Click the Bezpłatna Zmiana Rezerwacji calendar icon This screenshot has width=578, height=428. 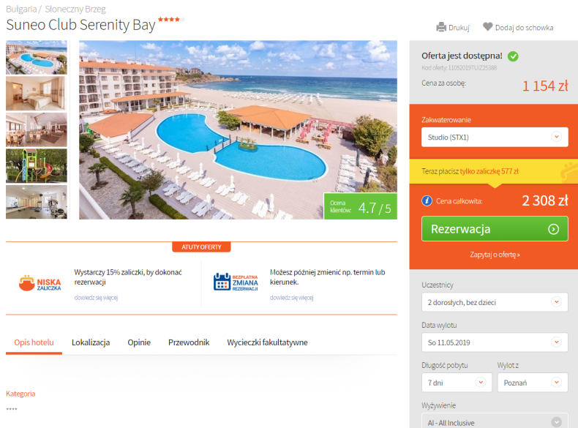click(222, 282)
